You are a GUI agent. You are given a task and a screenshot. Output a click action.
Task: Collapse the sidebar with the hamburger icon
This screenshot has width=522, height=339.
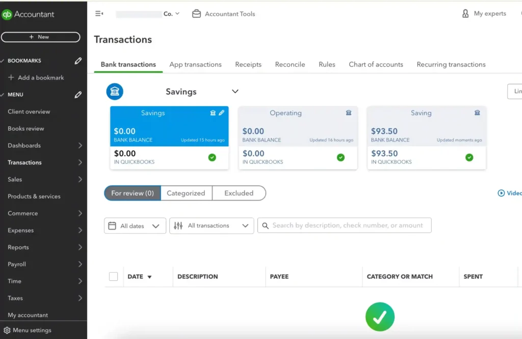(99, 14)
